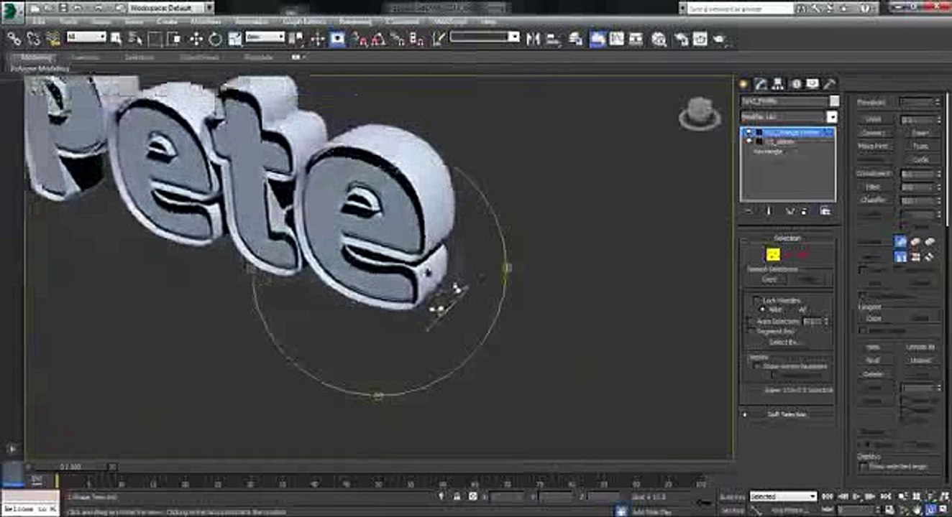Open the Freeform ribbon tab
This screenshot has height=517, width=952.
pyautogui.click(x=86, y=57)
